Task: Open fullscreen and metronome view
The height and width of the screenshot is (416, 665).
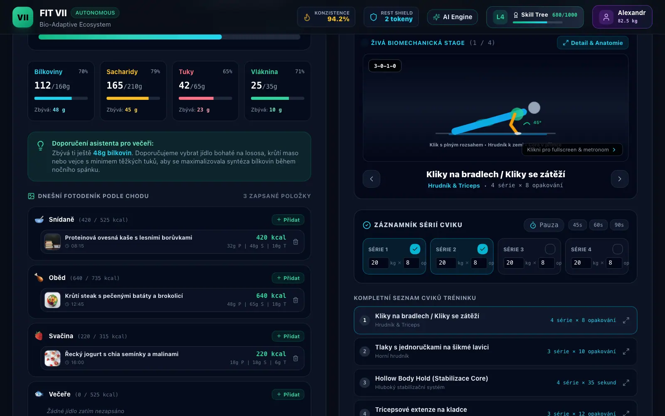Action: 572,150
